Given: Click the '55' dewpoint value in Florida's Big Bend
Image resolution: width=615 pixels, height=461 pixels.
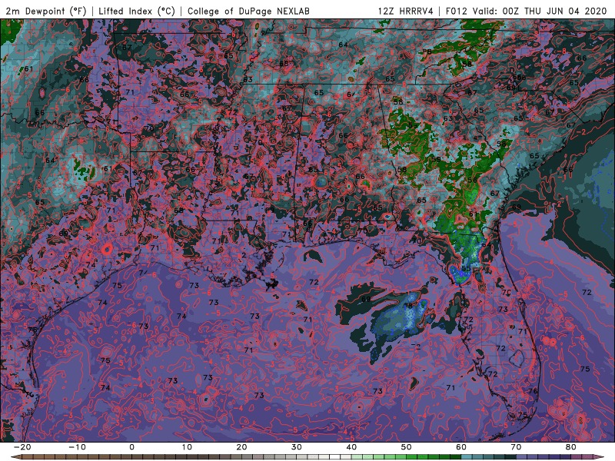Looking at the screenshot, I should click(466, 268).
